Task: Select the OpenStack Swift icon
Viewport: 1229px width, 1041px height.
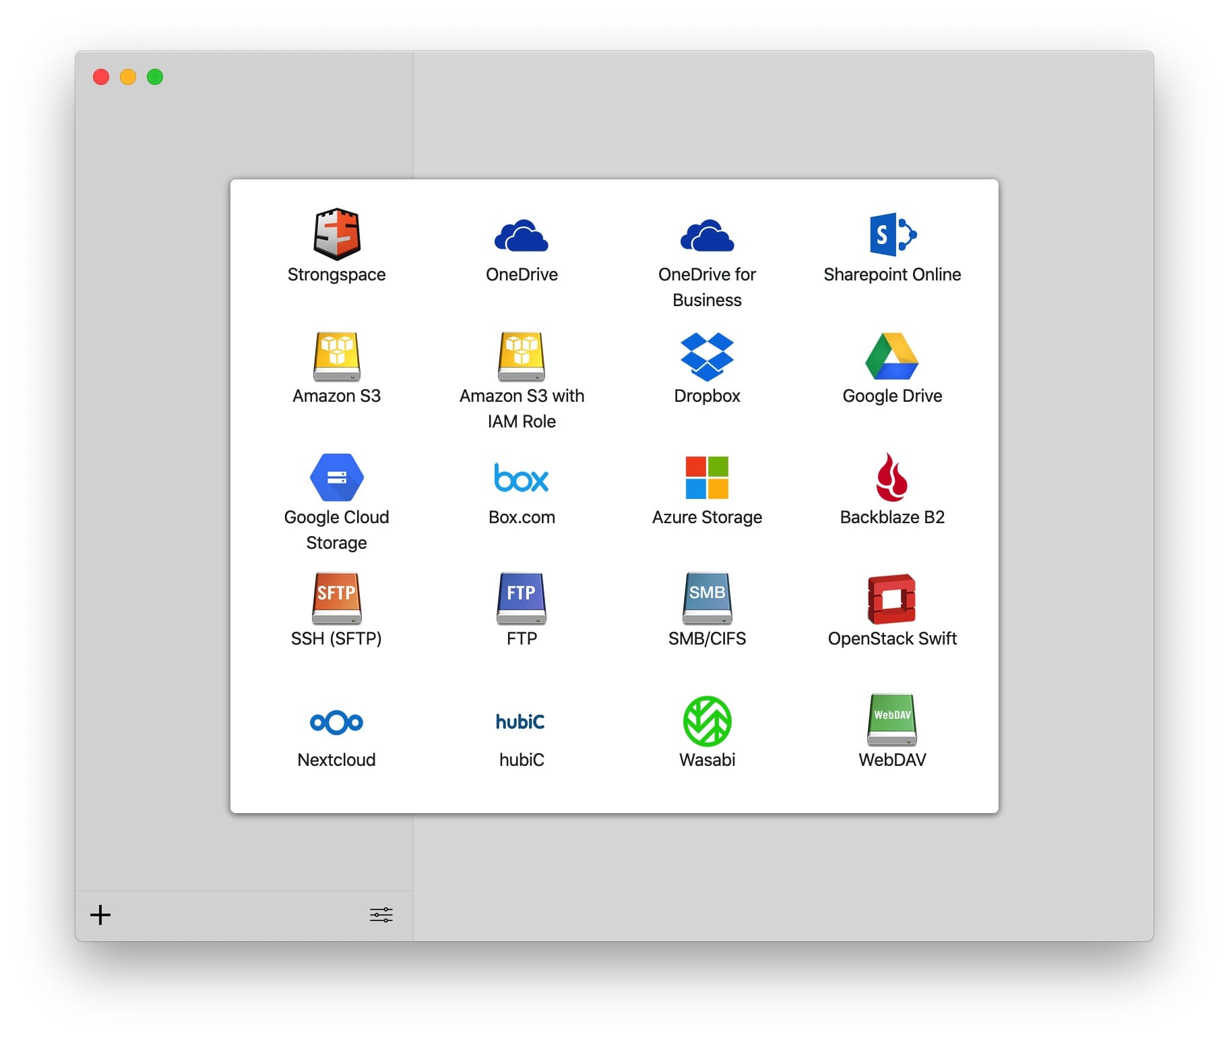Action: (892, 599)
